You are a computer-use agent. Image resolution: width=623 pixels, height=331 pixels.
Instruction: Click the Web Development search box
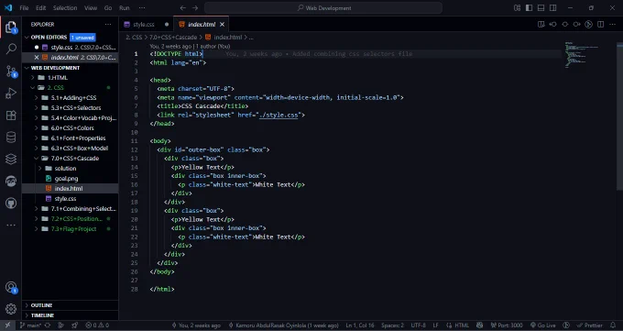pos(323,8)
